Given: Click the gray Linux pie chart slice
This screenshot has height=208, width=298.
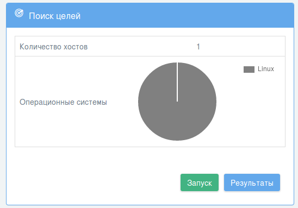Looking at the screenshot, I should coord(177,102).
